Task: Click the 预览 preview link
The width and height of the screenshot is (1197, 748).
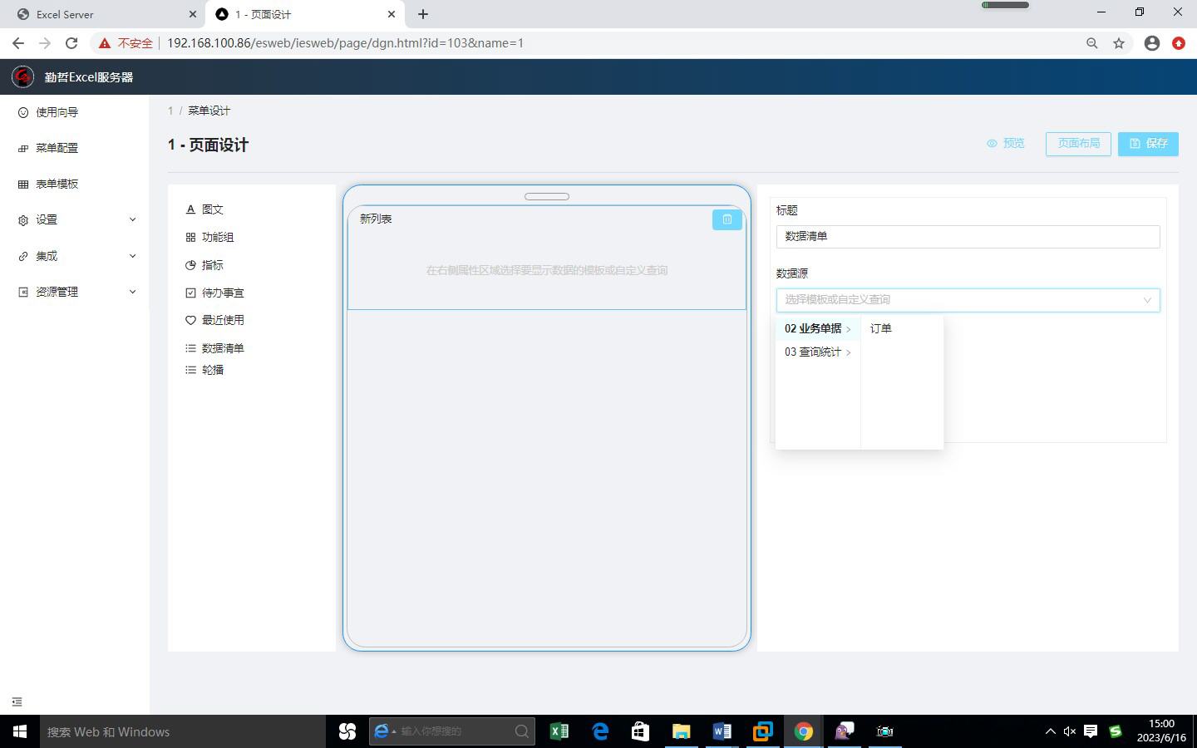Action: point(1006,144)
